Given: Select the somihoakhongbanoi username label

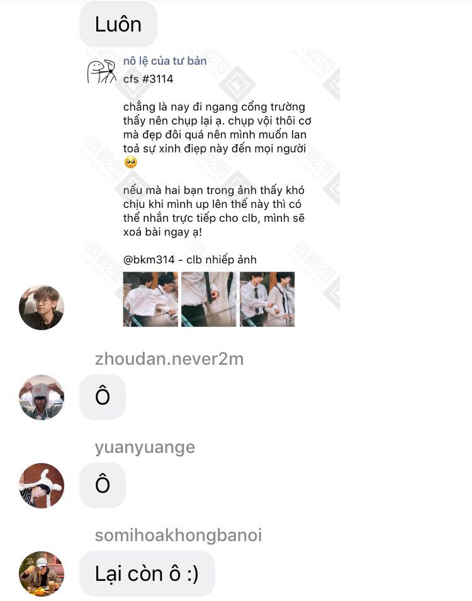Looking at the screenshot, I should [178, 535].
